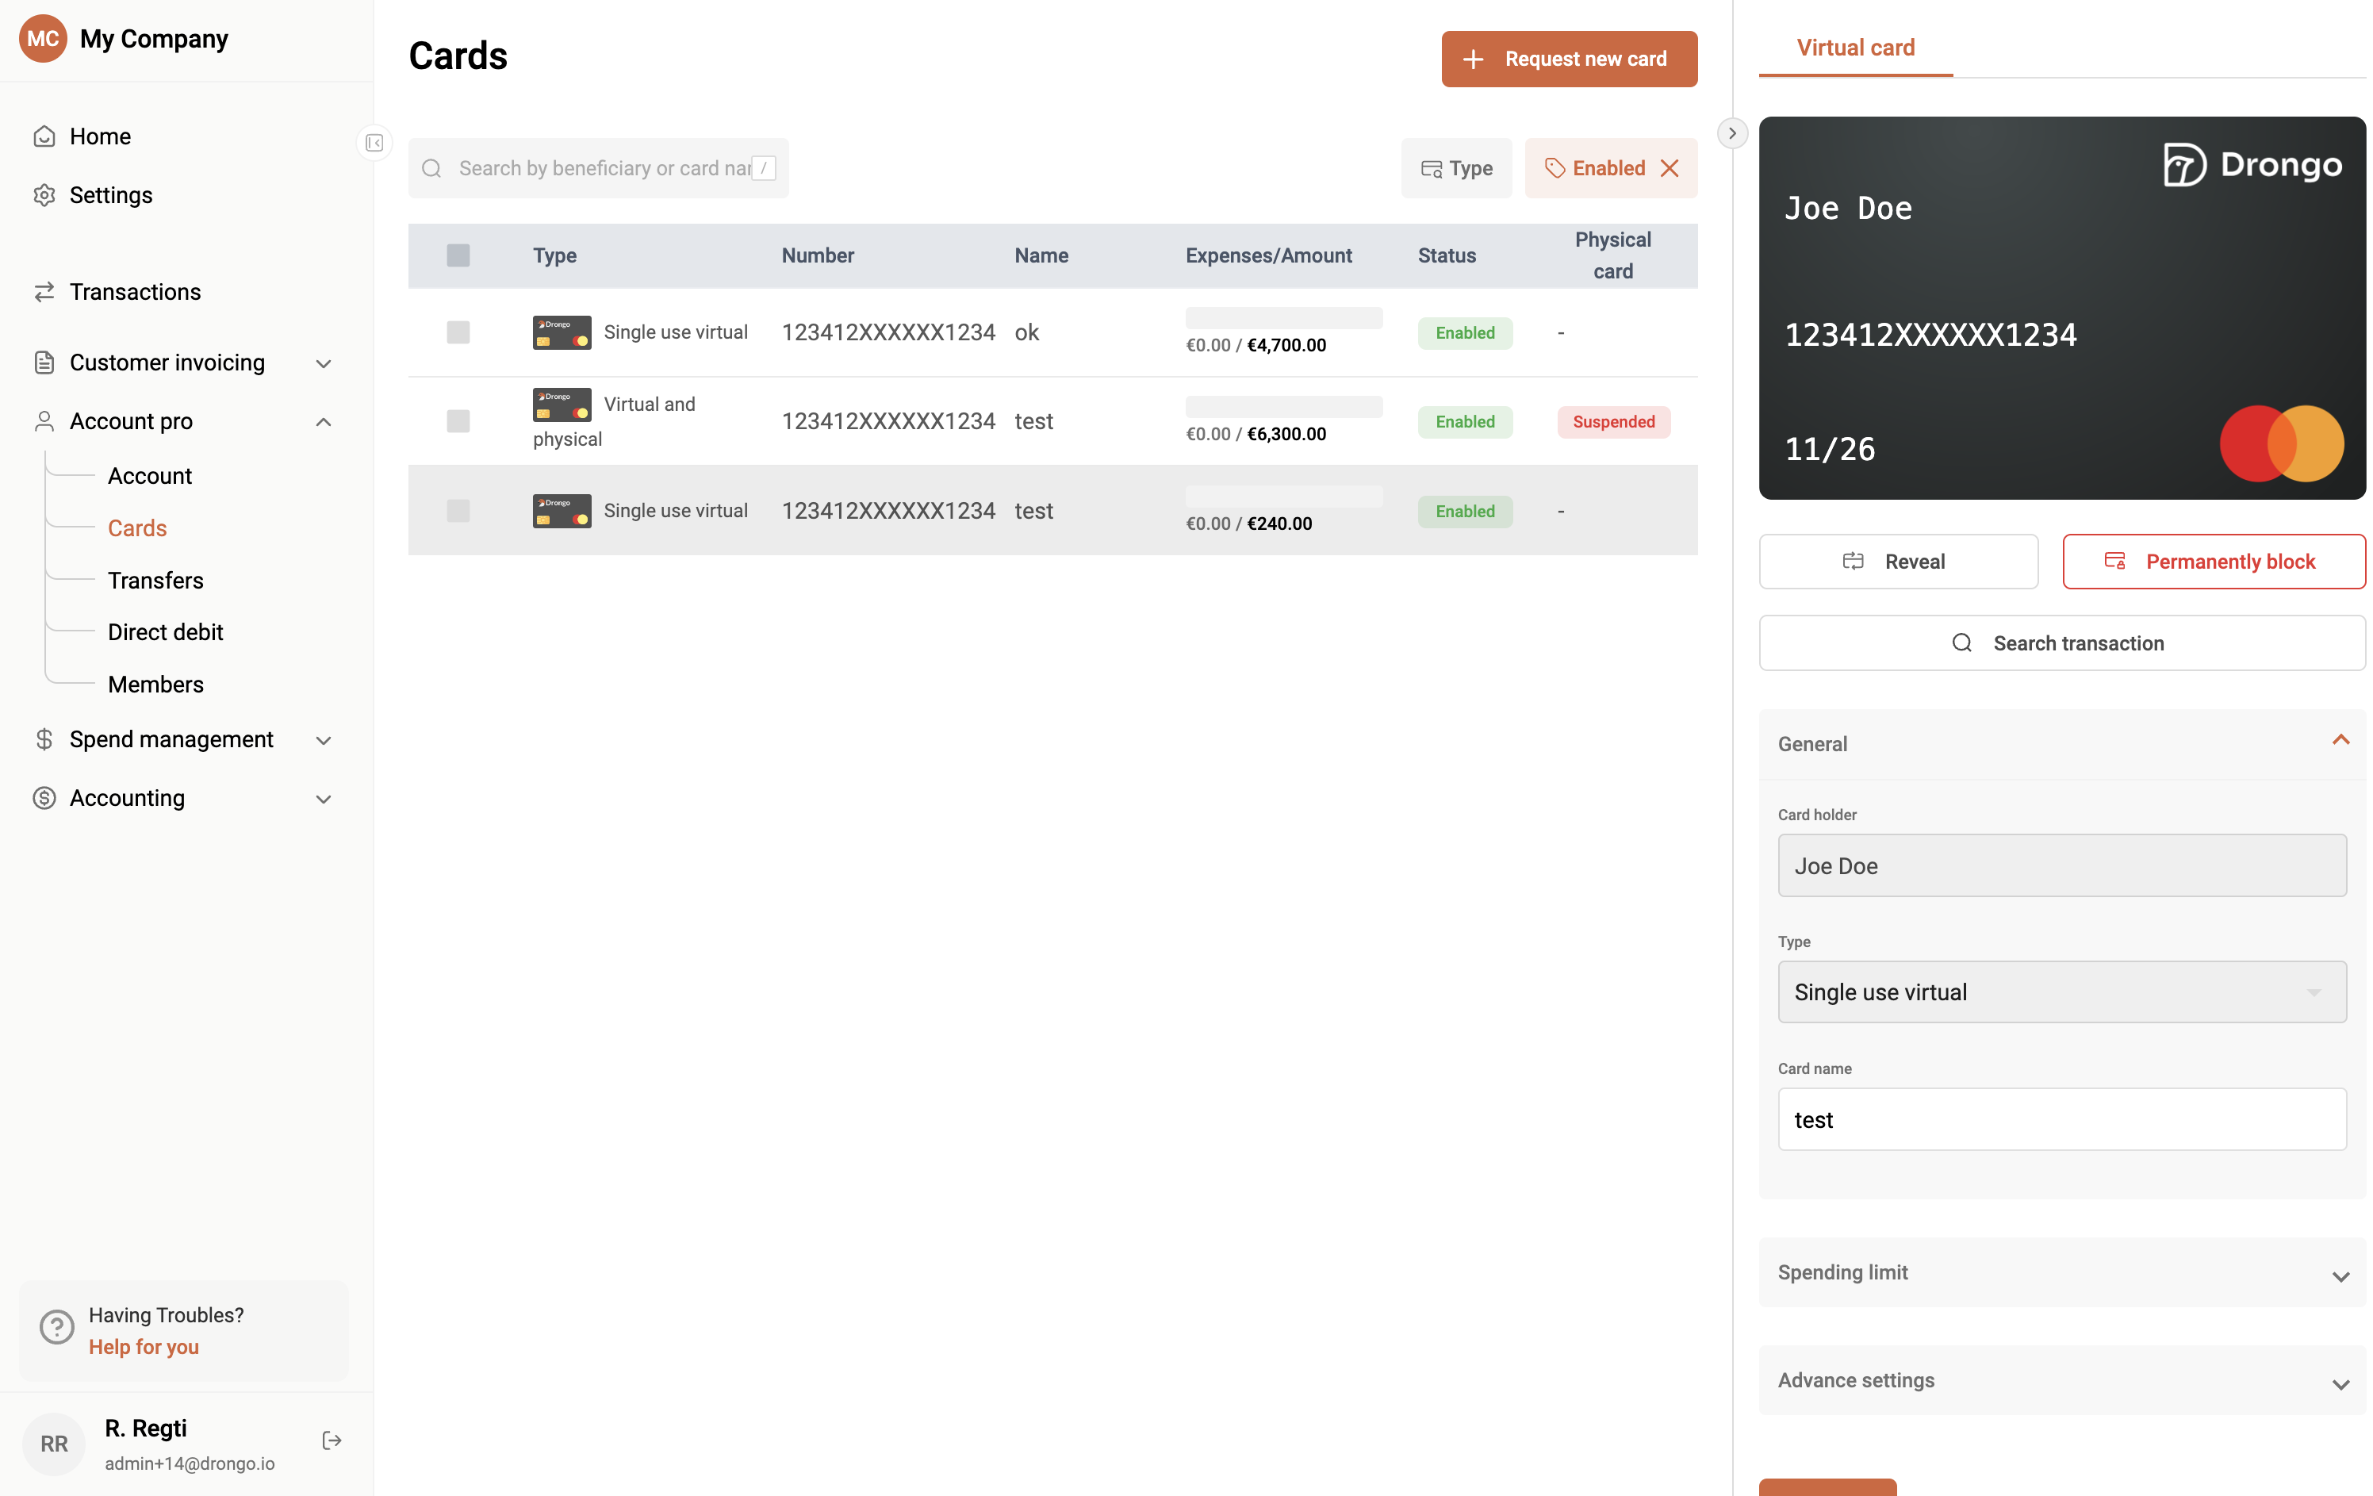Click the search magnifier icon in the cards search
The image size is (2373, 1496).
[x=431, y=168]
